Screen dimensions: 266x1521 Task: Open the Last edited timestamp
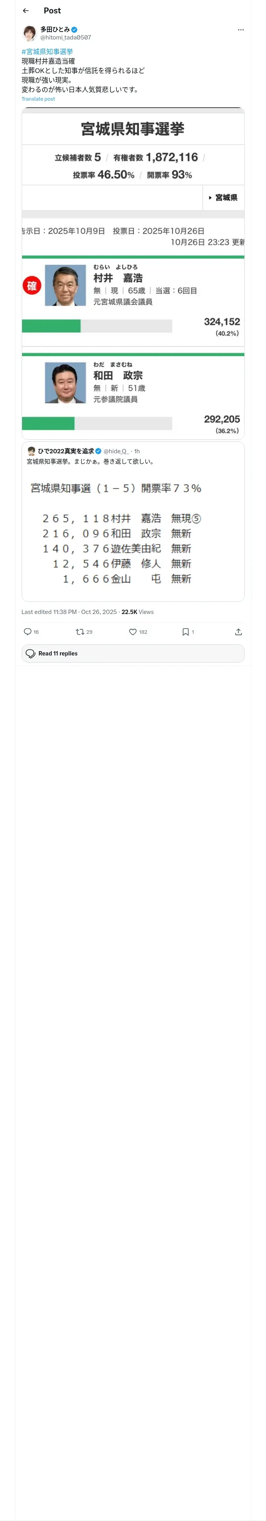click(x=69, y=612)
